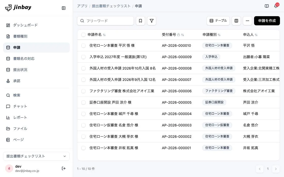The image size is (284, 177).
Task: Check the row 平沢 悟 様 checkbox
Action: click(x=83, y=46)
